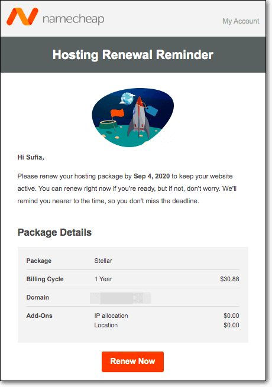Click the namecheap wordmark text

pyautogui.click(x=73, y=19)
